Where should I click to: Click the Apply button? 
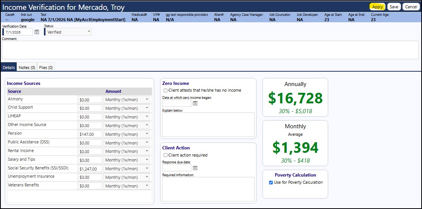(x=378, y=7)
